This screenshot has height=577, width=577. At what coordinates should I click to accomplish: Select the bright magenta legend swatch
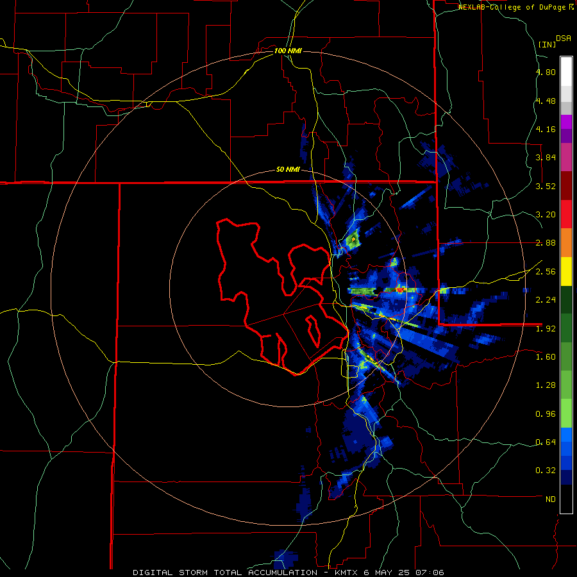pyautogui.click(x=566, y=122)
